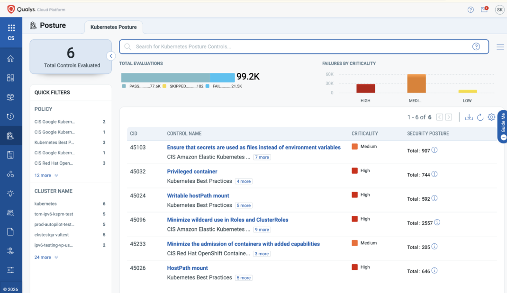Viewport: 507px width, 293px height.
Task: Open the alert clock icon in the sidebar
Action: (x=11, y=116)
